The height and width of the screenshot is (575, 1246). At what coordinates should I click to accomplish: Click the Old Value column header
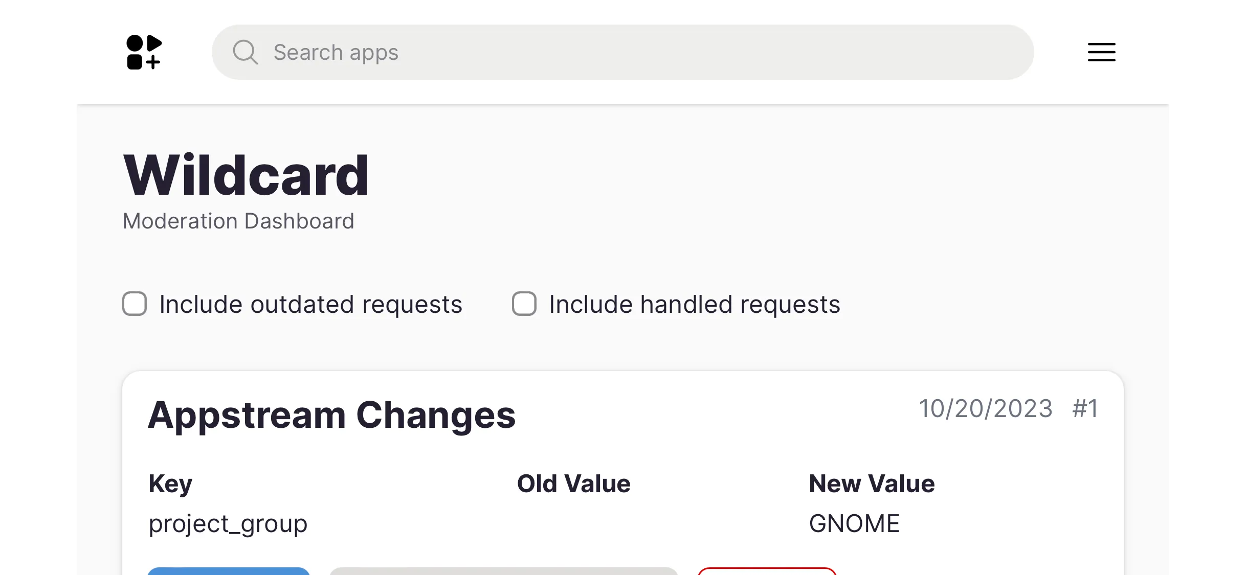click(573, 484)
